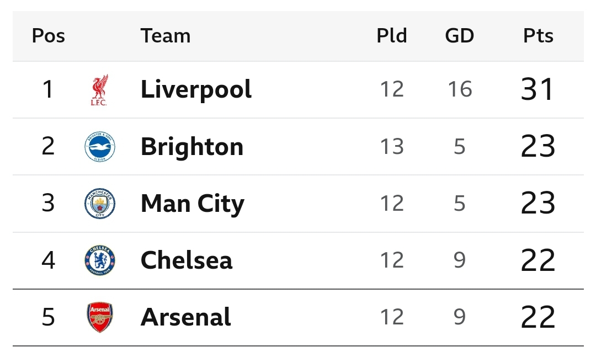The height and width of the screenshot is (352, 596).
Task: Click position number 4 for Chelsea
Action: pos(48,260)
